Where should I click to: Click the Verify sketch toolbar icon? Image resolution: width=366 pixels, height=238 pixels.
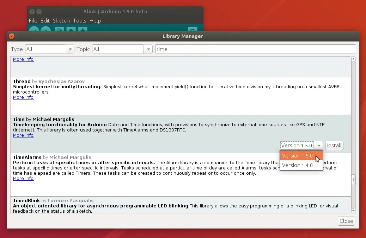point(34,30)
